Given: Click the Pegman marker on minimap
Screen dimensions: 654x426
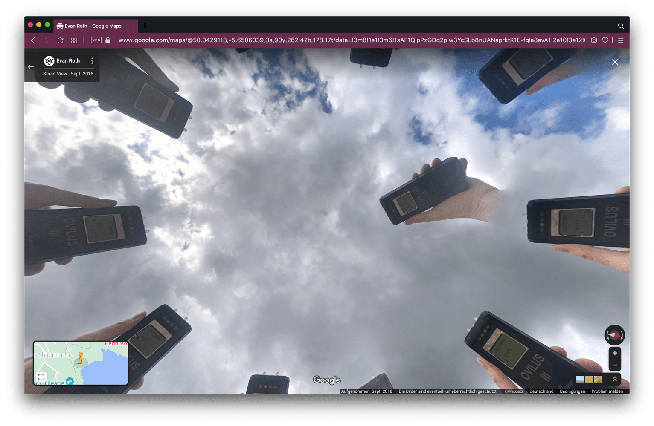Looking at the screenshot, I should [x=81, y=359].
